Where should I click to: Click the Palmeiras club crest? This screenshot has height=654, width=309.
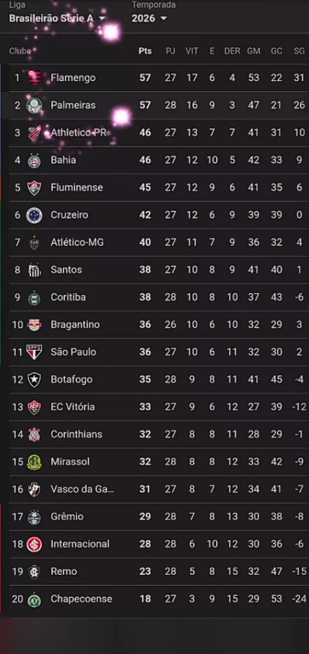(x=34, y=105)
